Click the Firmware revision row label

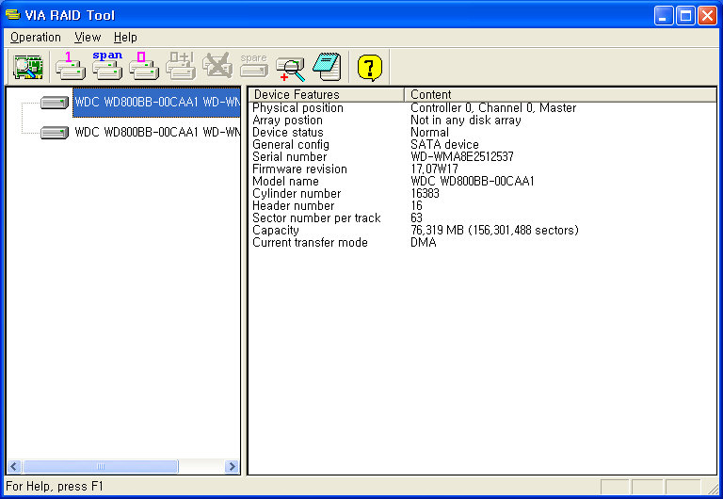click(299, 169)
